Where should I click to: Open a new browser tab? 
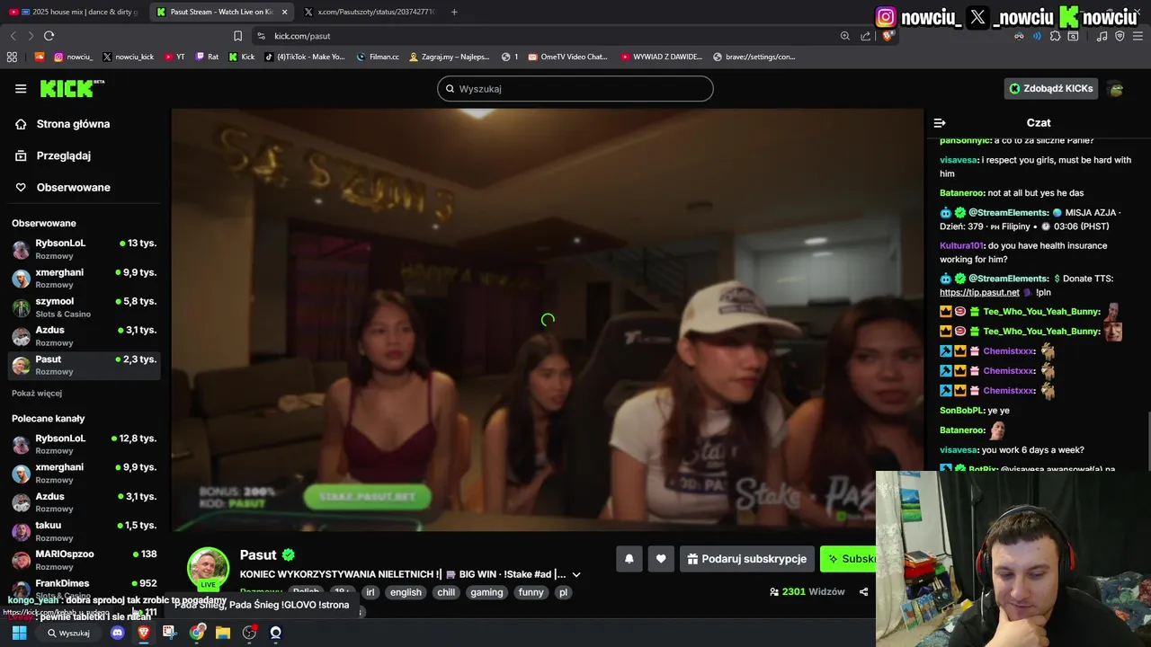[x=454, y=12]
